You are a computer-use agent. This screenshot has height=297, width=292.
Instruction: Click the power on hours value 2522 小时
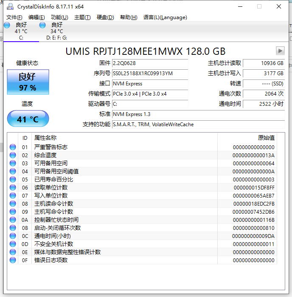point(264,104)
